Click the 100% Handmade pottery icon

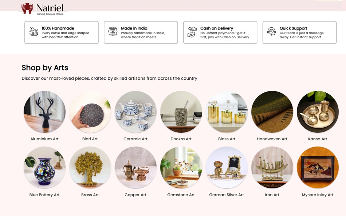coord(34,32)
